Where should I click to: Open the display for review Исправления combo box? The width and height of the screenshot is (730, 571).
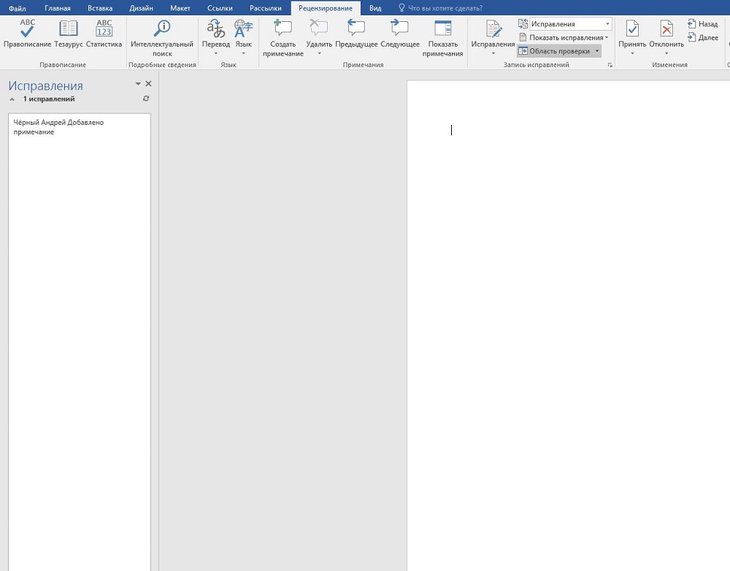(x=570, y=24)
